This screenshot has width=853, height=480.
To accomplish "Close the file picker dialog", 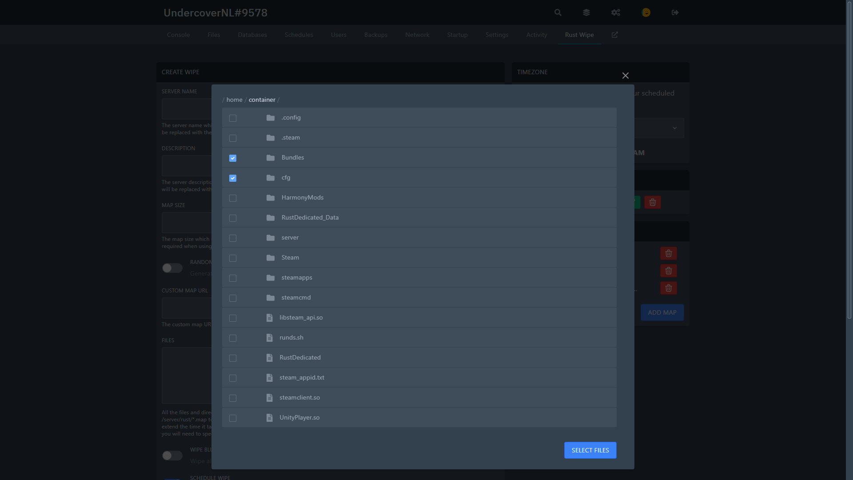I will pos(626,76).
